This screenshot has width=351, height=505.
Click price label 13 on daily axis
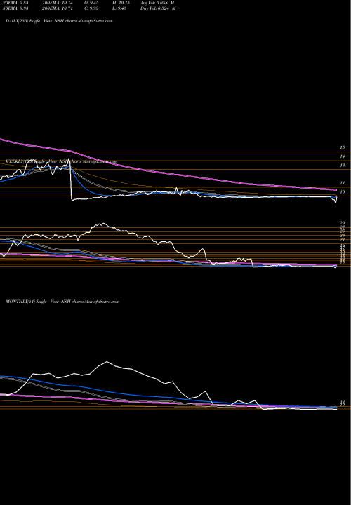[343, 166]
